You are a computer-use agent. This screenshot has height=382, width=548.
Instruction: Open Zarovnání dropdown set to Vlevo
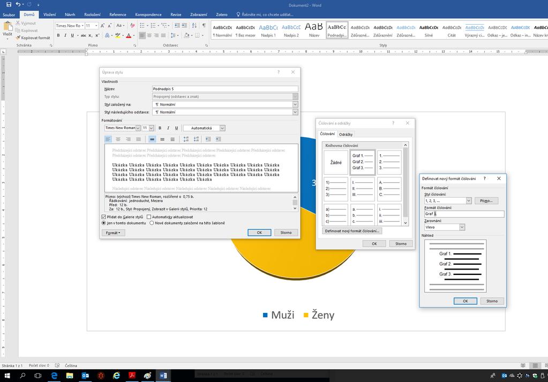pyautogui.click(x=462, y=227)
